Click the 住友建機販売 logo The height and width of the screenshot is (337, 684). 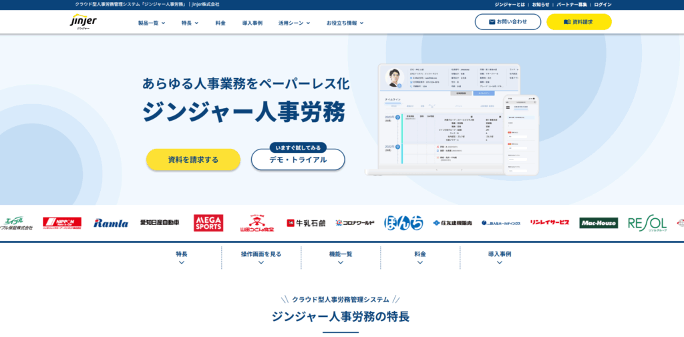point(452,223)
